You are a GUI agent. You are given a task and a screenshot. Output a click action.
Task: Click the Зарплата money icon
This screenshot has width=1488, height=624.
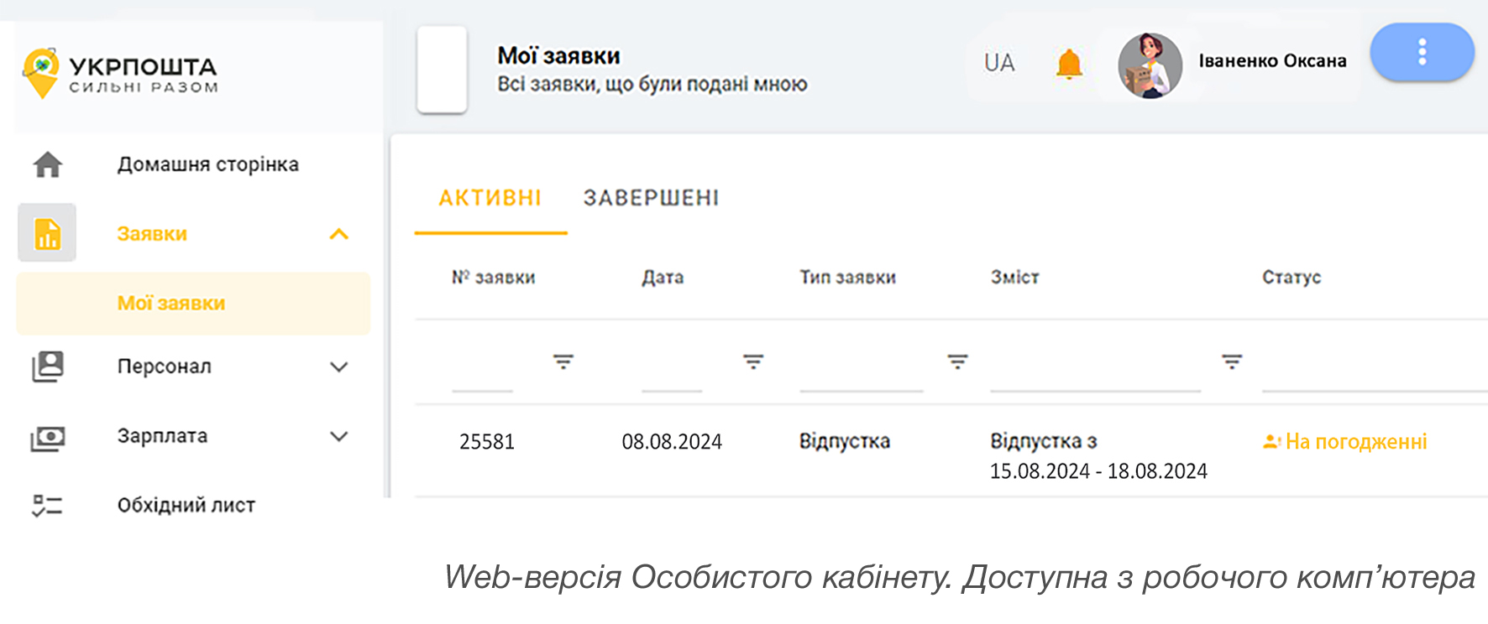(x=48, y=437)
